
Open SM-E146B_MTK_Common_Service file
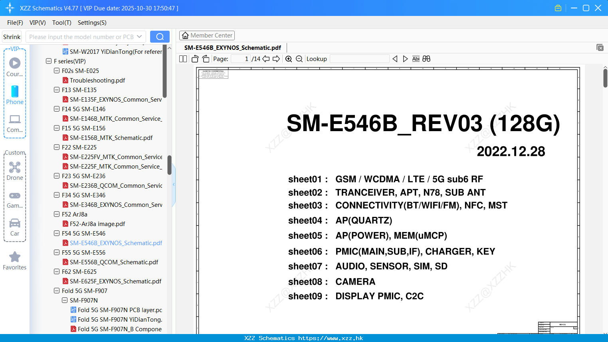pyautogui.click(x=116, y=118)
